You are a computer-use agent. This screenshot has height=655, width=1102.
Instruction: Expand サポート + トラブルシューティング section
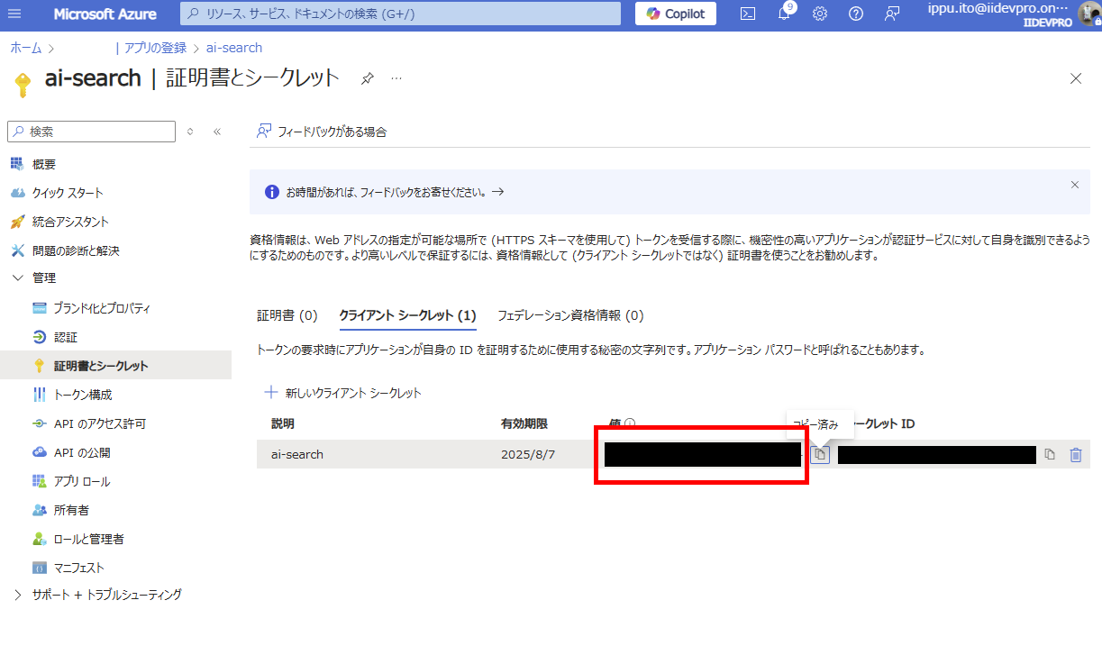click(18, 595)
